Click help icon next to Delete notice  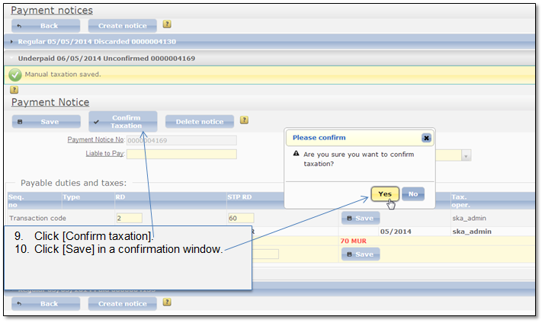(244, 120)
